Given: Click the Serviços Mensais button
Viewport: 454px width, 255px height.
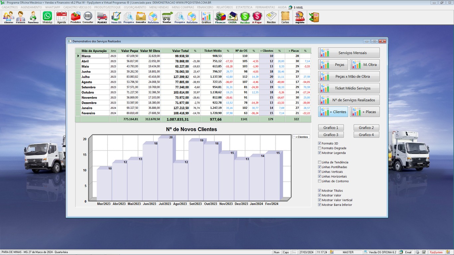Looking at the screenshot, I should coord(349,53).
